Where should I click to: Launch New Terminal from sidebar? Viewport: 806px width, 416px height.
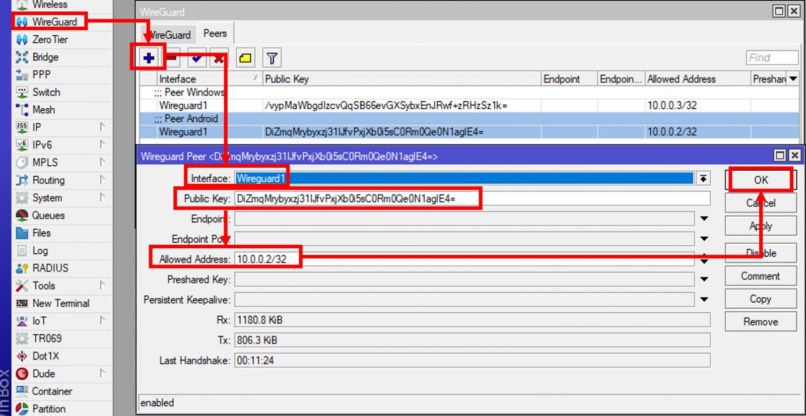pyautogui.click(x=60, y=303)
